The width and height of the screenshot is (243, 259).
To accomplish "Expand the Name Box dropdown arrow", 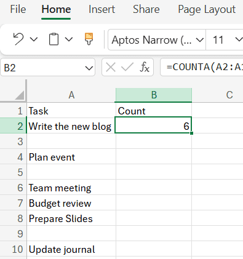I will coord(89,68).
